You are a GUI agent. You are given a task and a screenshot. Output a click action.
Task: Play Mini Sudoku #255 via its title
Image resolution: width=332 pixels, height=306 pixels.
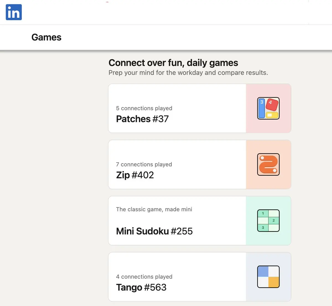point(154,231)
